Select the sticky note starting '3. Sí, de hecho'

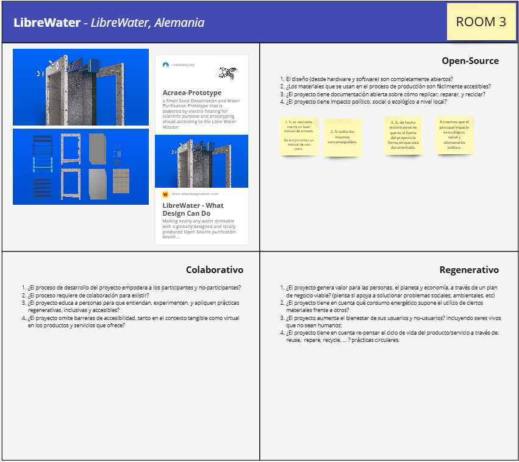pyautogui.click(x=403, y=135)
